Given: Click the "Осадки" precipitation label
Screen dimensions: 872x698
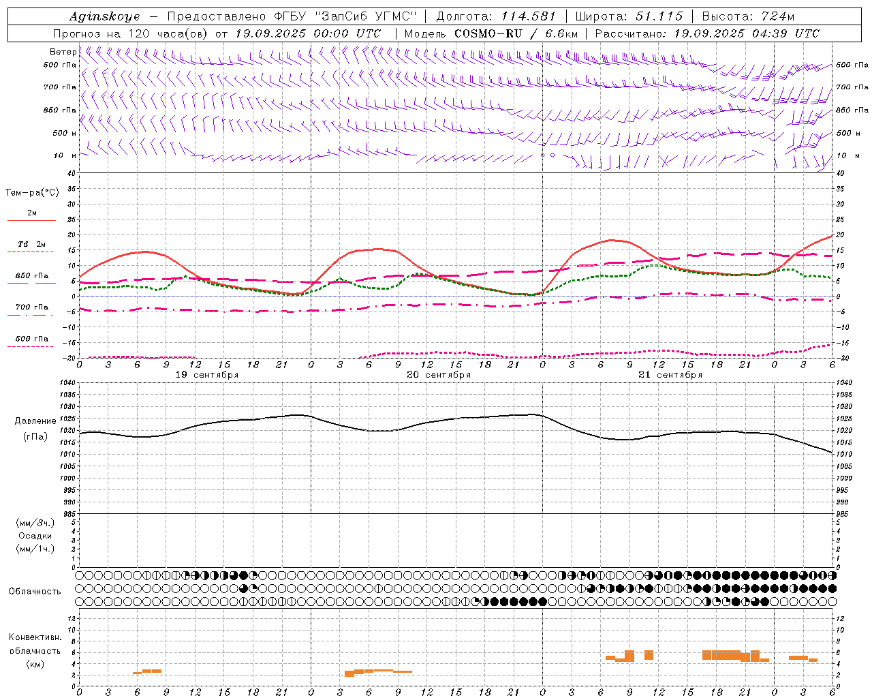Looking at the screenshot, I should click(x=35, y=536).
